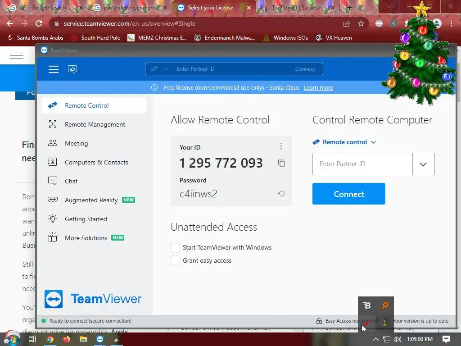
Task: Click the Easy Access lock icon in status bar
Action: [319, 321]
